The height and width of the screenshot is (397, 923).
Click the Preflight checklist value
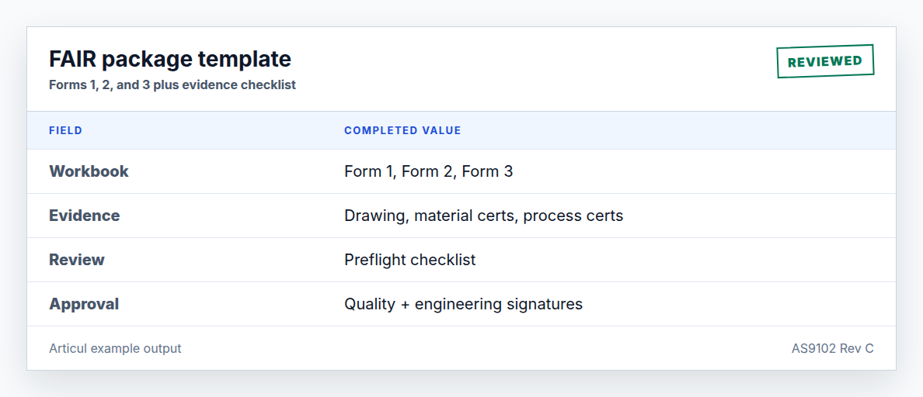click(410, 260)
